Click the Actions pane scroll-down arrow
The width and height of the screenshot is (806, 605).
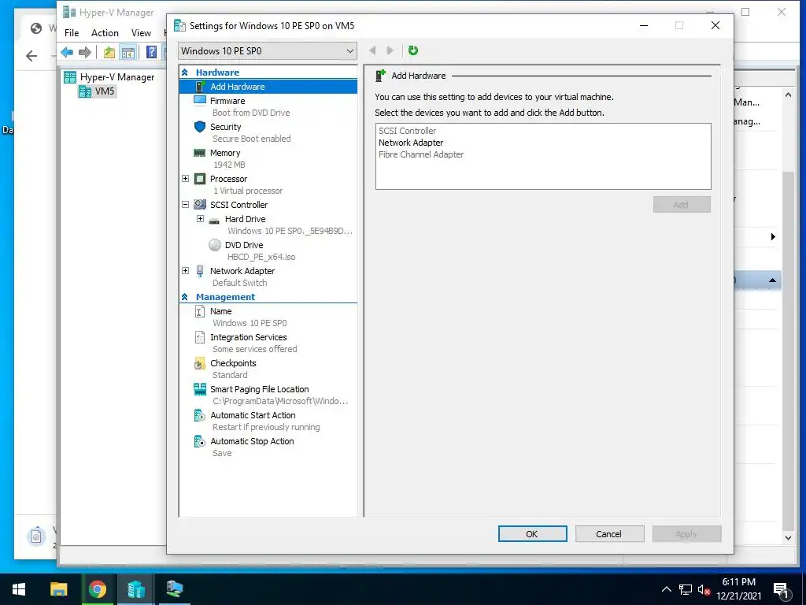(x=788, y=537)
